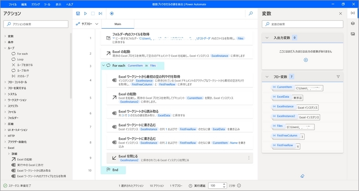
Task: Open the サブフロー dropdown
Action: [87, 24]
